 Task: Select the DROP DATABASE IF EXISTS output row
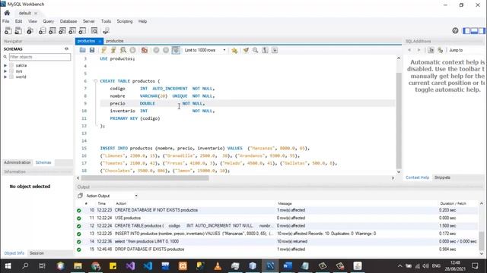(x=276, y=249)
